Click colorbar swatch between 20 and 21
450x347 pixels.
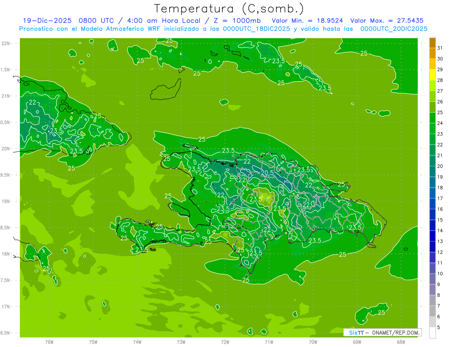point(432,161)
